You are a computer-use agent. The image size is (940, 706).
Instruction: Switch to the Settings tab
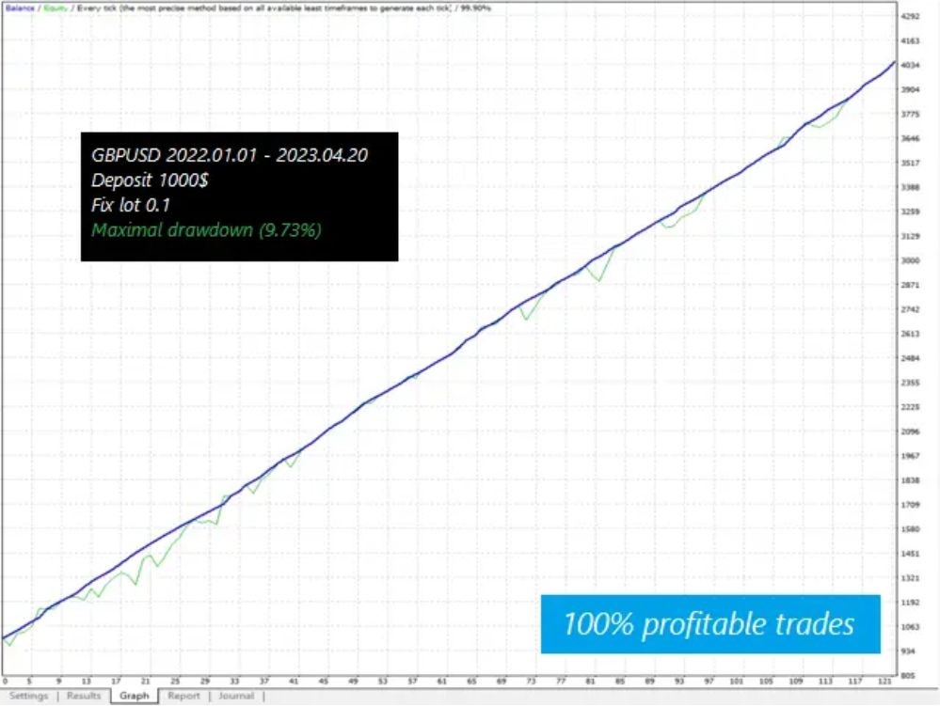click(x=28, y=697)
